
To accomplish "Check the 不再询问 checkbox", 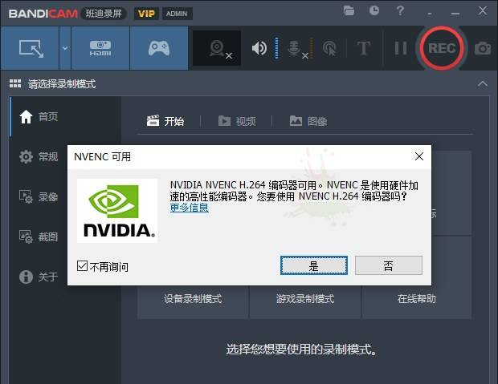I will pos(82,266).
